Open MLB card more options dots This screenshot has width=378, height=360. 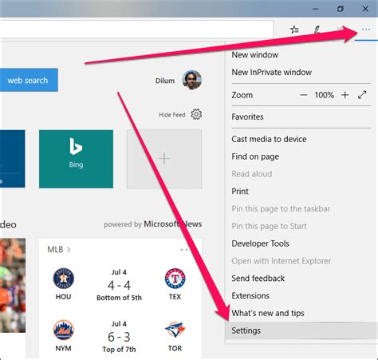click(x=184, y=250)
